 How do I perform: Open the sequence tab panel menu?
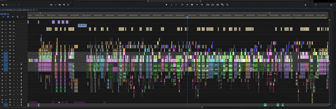(37, 10)
